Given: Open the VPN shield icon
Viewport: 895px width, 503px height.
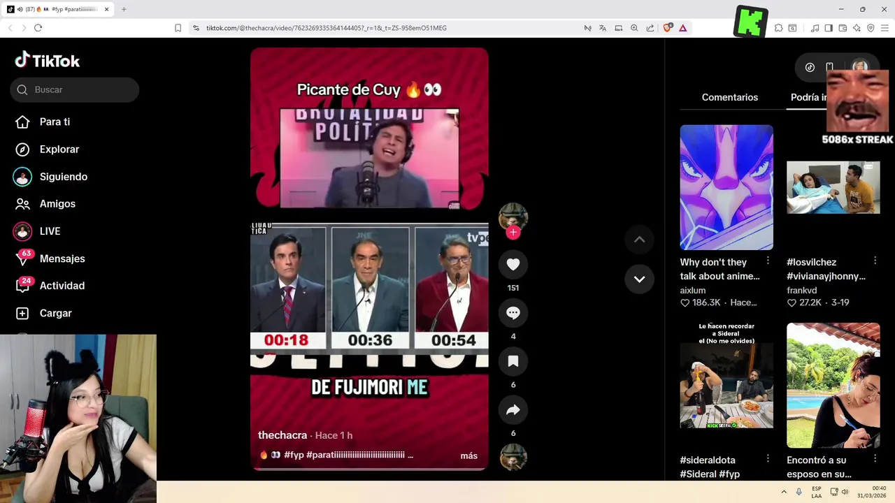Looking at the screenshot, I should [871, 28].
